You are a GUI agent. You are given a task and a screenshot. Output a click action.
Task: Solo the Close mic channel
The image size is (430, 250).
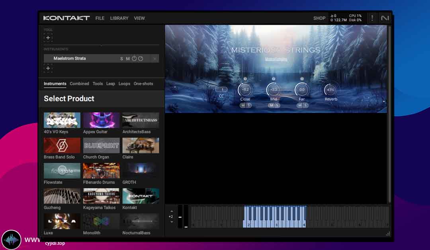248,105
